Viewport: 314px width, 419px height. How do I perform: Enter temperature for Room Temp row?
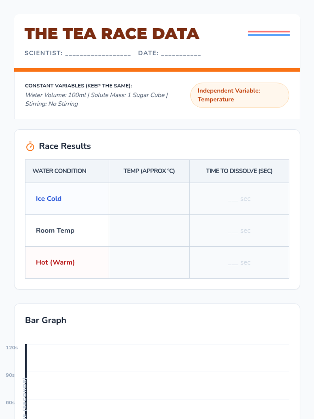point(149,231)
